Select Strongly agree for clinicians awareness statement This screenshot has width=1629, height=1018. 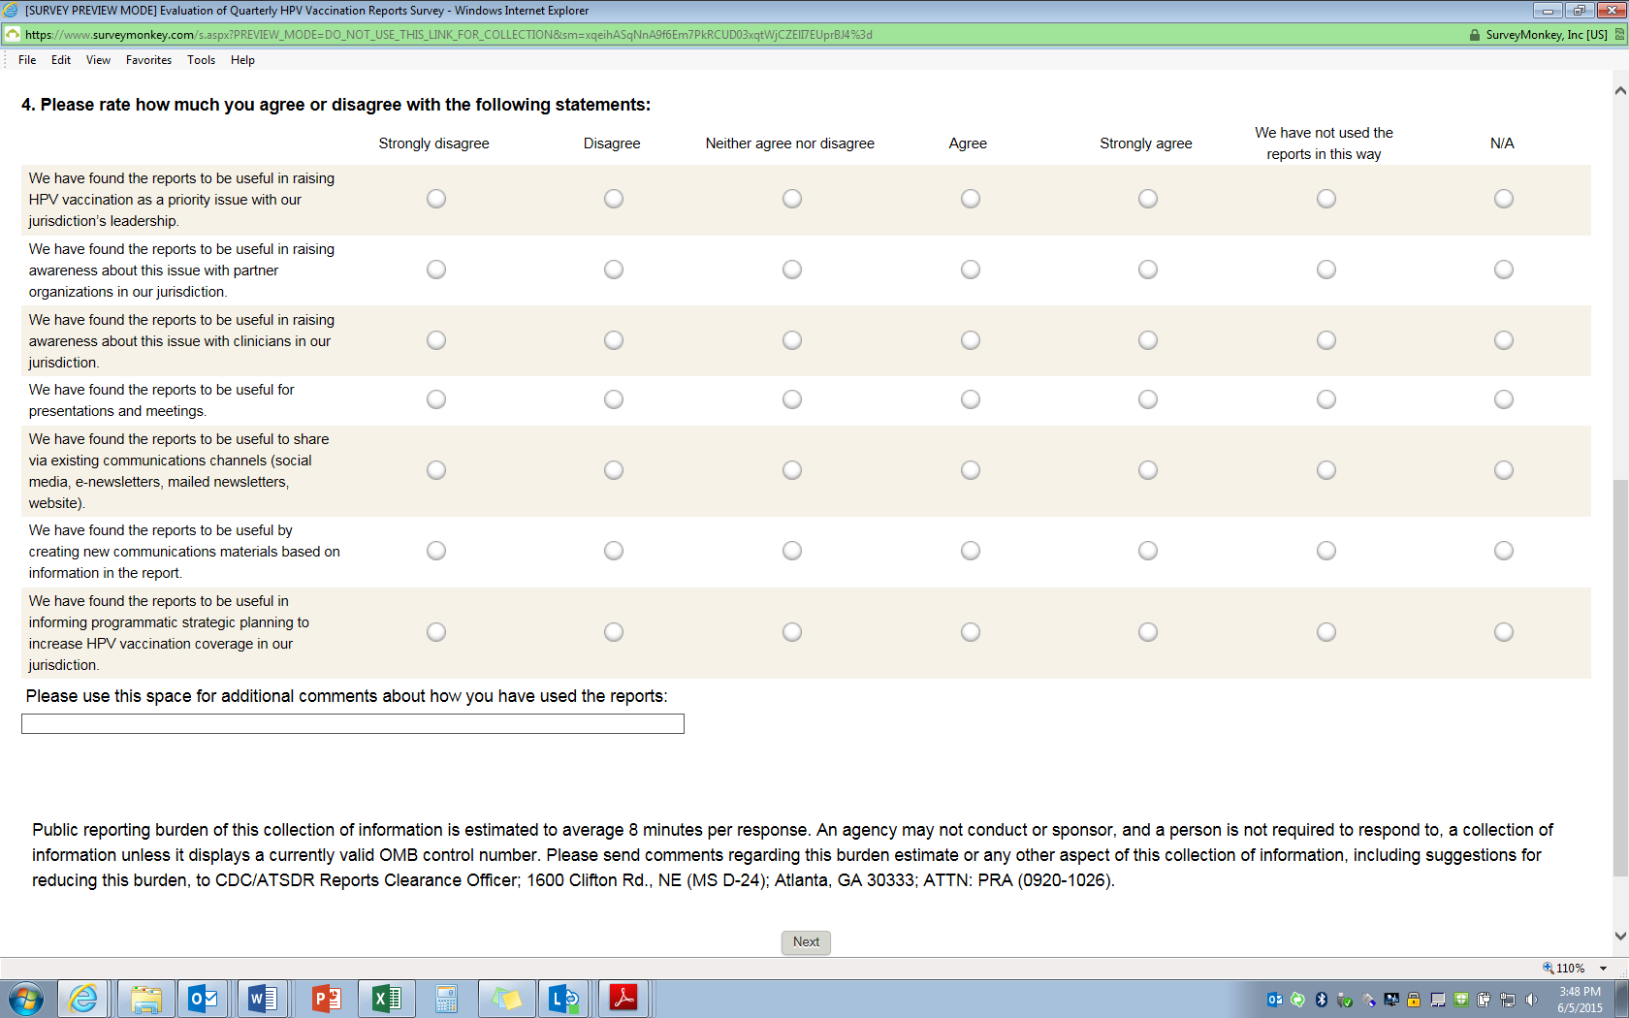pyautogui.click(x=1148, y=340)
